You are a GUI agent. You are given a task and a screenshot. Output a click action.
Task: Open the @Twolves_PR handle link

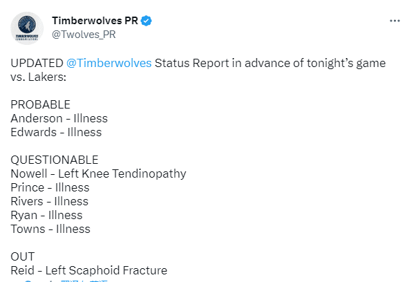pos(84,35)
